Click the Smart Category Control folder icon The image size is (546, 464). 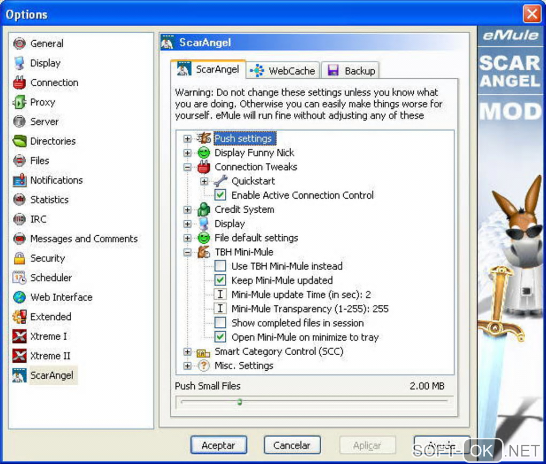pyautogui.click(x=204, y=353)
